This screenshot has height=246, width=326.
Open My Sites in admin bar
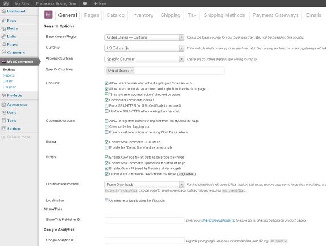(x=22, y=3)
